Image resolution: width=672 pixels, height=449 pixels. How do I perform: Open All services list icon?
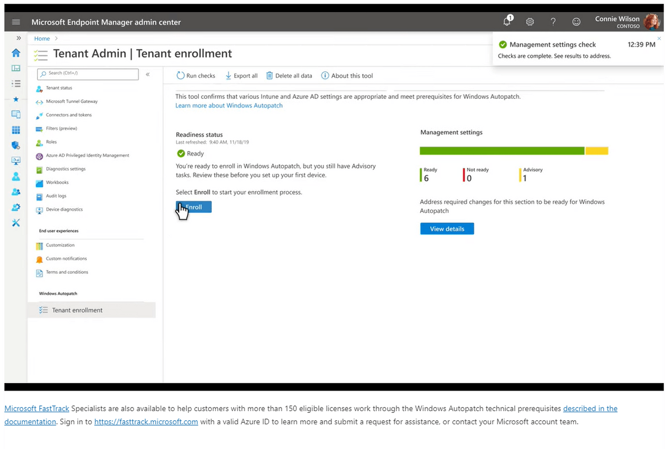[16, 84]
